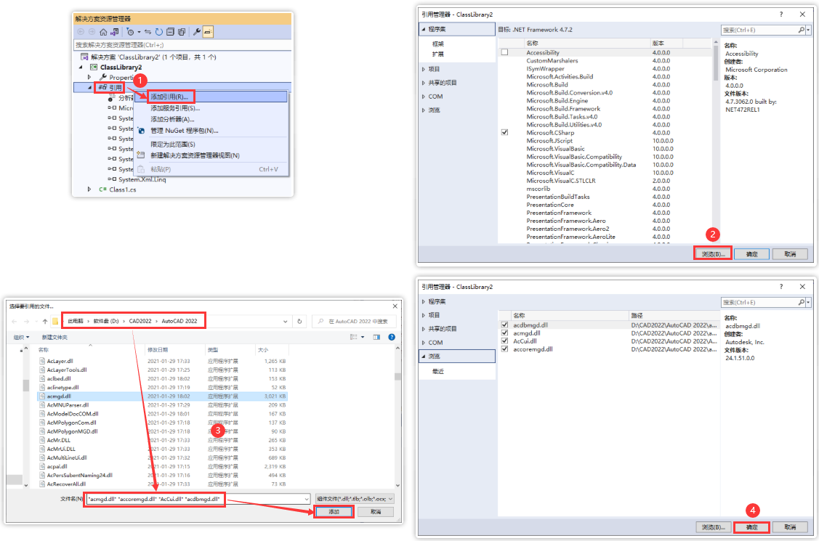Click help question mark in upper Reference Manager

click(x=781, y=14)
